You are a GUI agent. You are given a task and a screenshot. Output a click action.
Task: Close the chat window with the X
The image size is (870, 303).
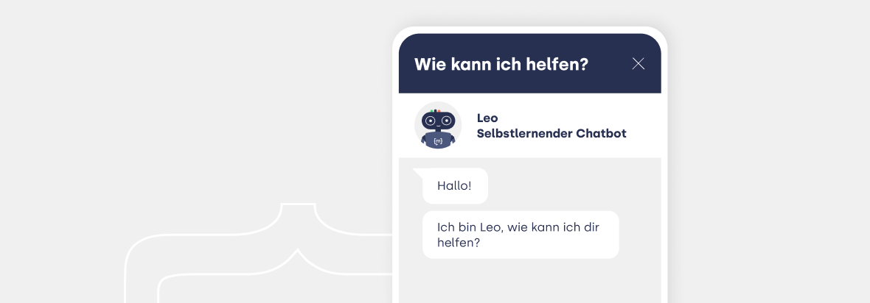coord(638,64)
